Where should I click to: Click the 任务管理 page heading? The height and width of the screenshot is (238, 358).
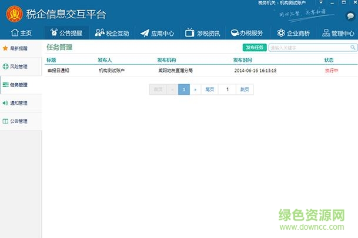59,47
